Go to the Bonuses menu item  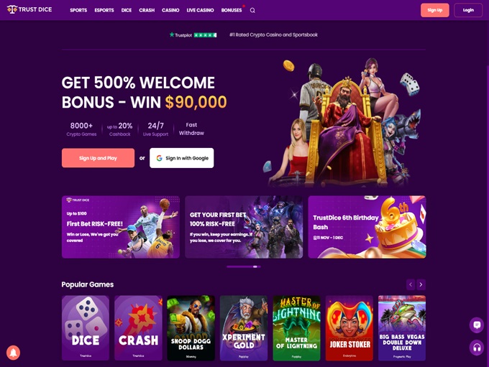(232, 10)
